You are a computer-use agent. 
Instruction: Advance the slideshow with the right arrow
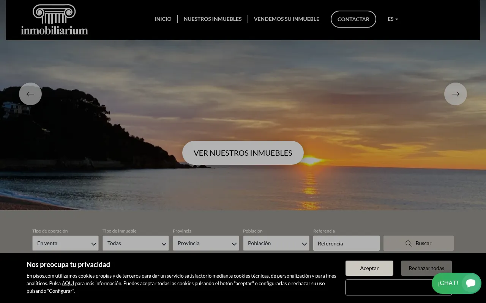456,94
